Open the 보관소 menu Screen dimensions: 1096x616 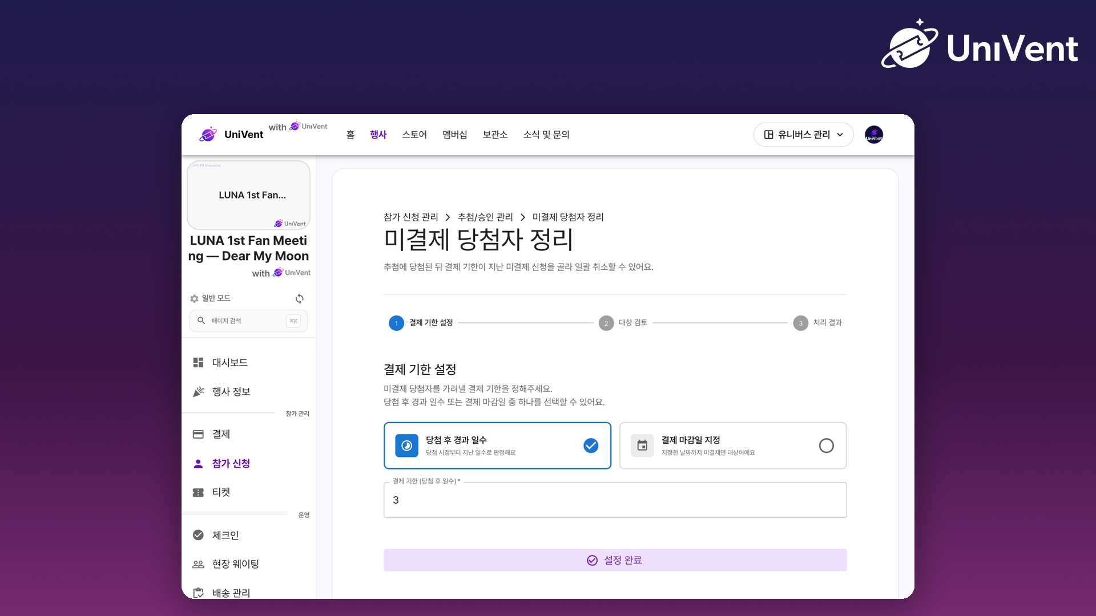point(495,135)
